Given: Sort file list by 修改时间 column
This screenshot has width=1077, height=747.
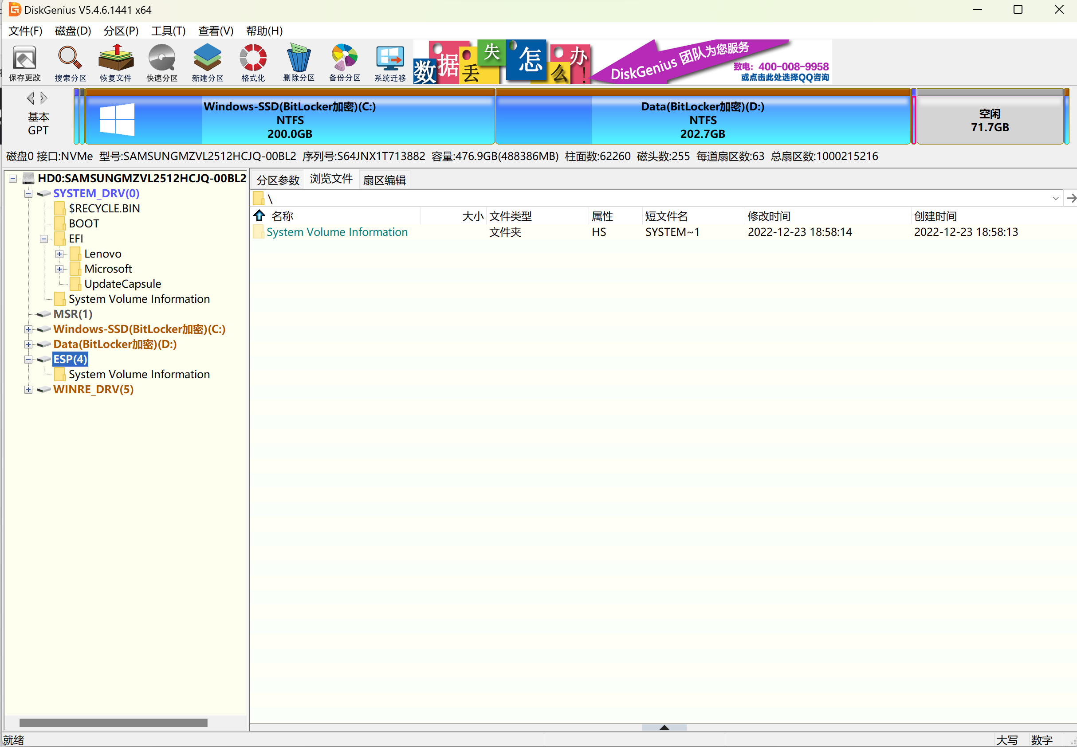Looking at the screenshot, I should tap(769, 216).
